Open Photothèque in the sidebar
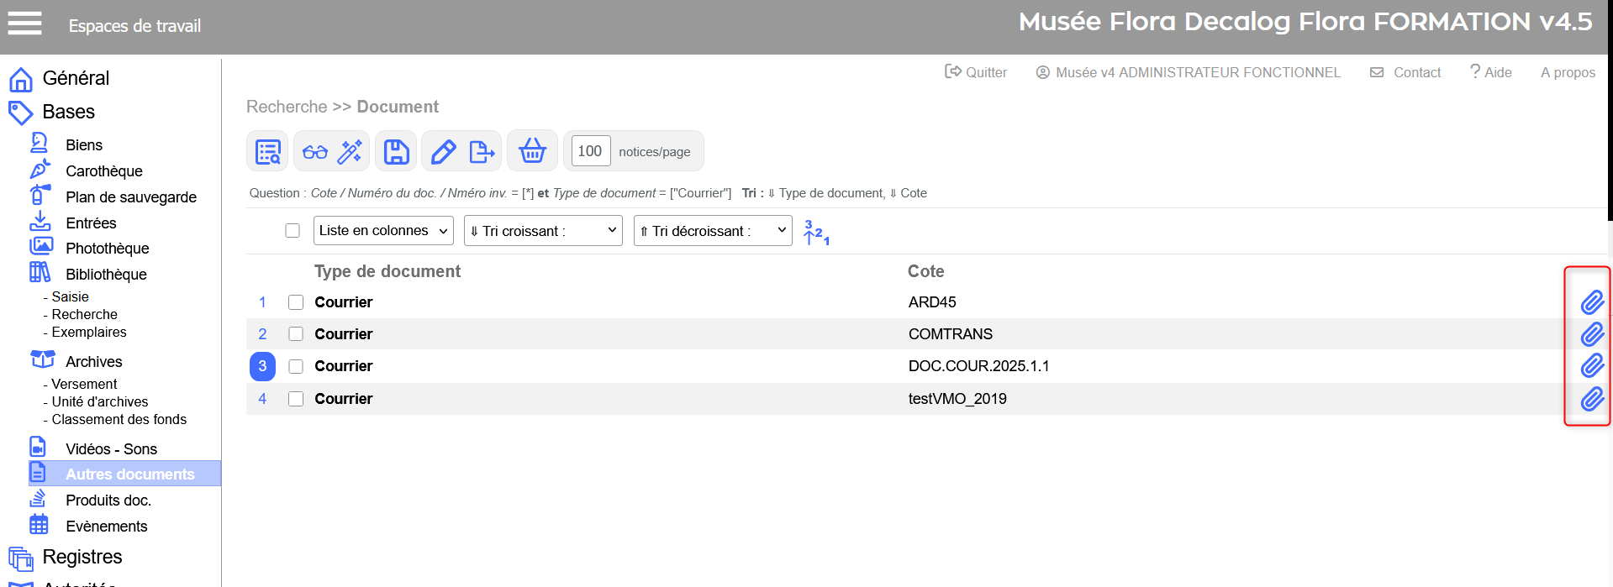Screen dimensions: 1613x587 pyautogui.click(x=107, y=249)
